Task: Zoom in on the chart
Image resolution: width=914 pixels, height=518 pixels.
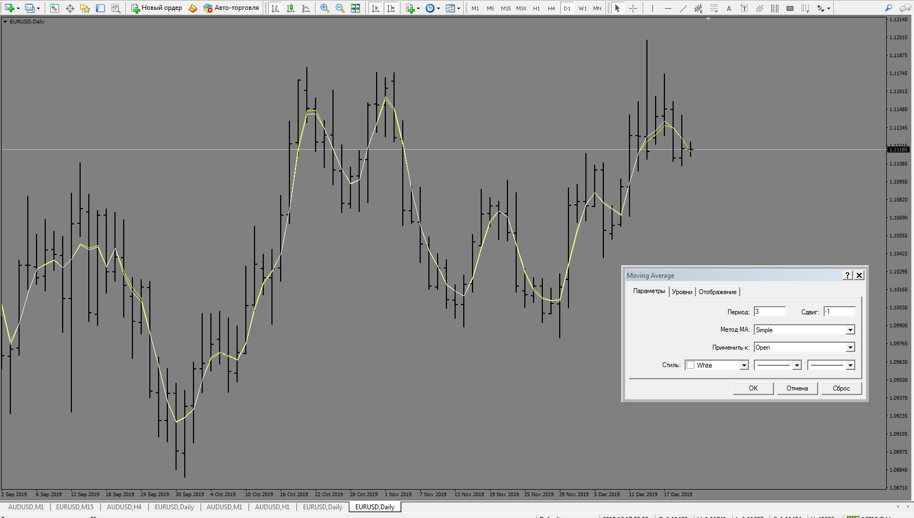Action: pos(325,8)
